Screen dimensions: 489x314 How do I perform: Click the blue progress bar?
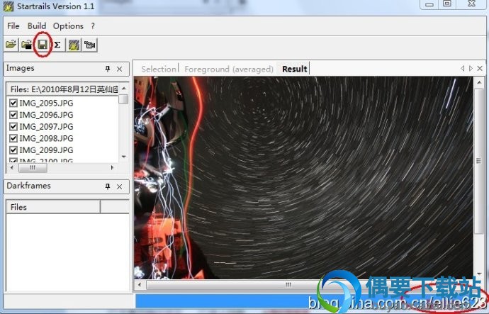(x=309, y=302)
